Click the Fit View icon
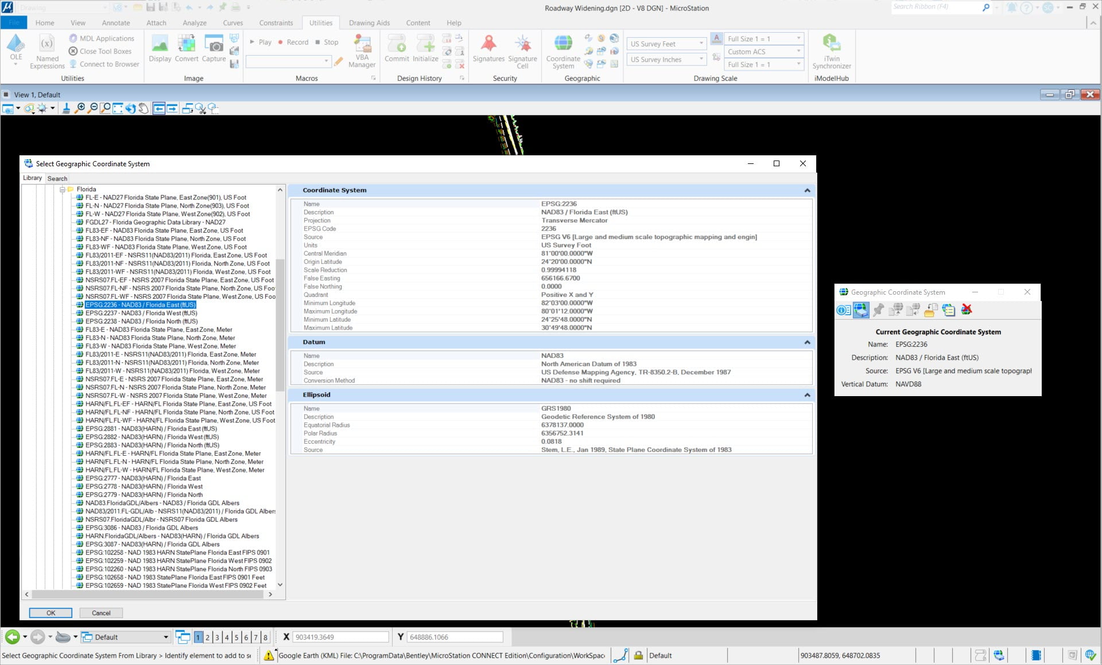The image size is (1102, 665). 118,108
